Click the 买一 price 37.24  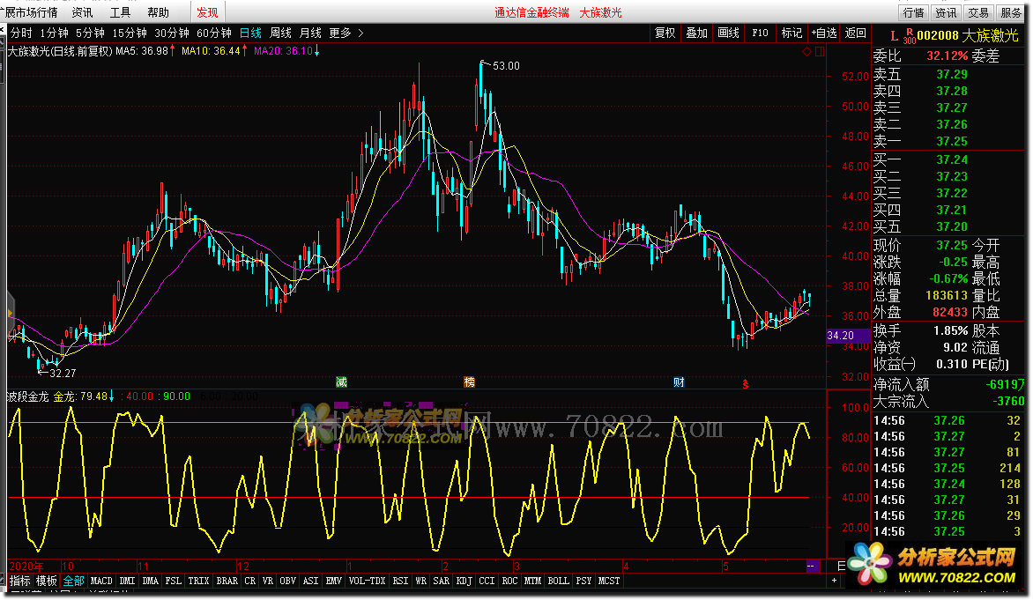pos(952,160)
